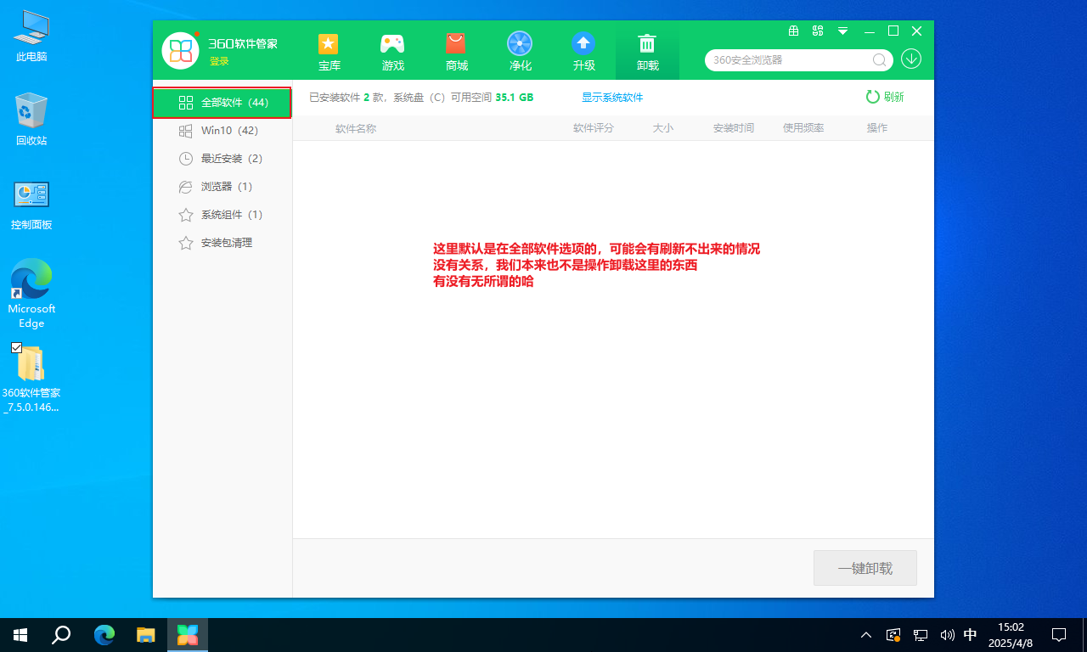Sort by 使用频率 column header
1087x652 pixels.
[803, 128]
